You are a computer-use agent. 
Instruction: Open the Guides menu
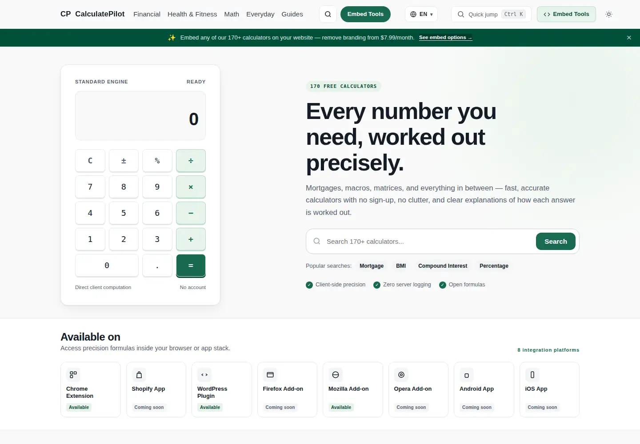(x=292, y=14)
